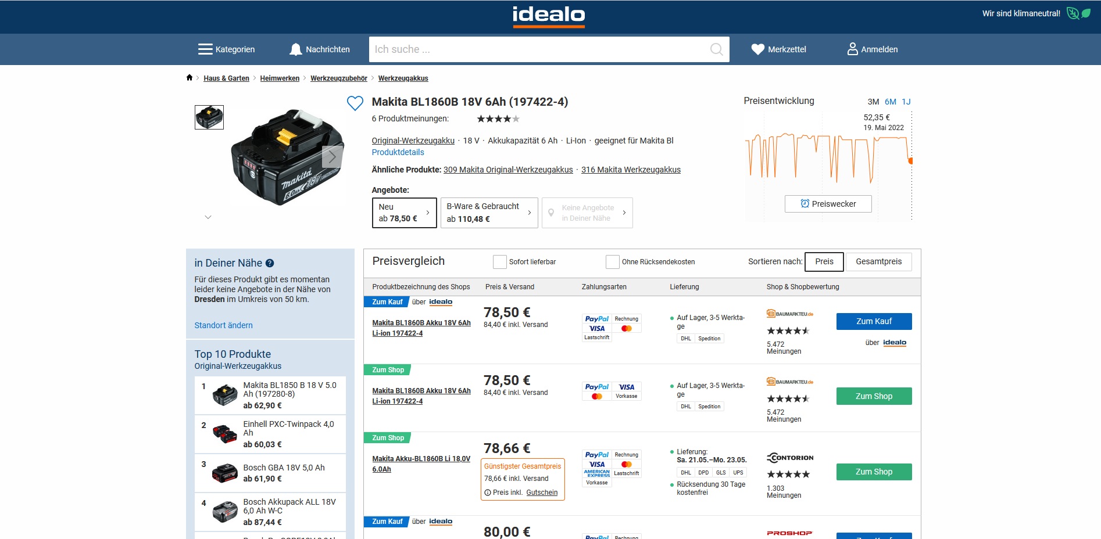This screenshot has height=539, width=1101.
Task: Open Makita BL1850 B top product
Action: click(270, 396)
